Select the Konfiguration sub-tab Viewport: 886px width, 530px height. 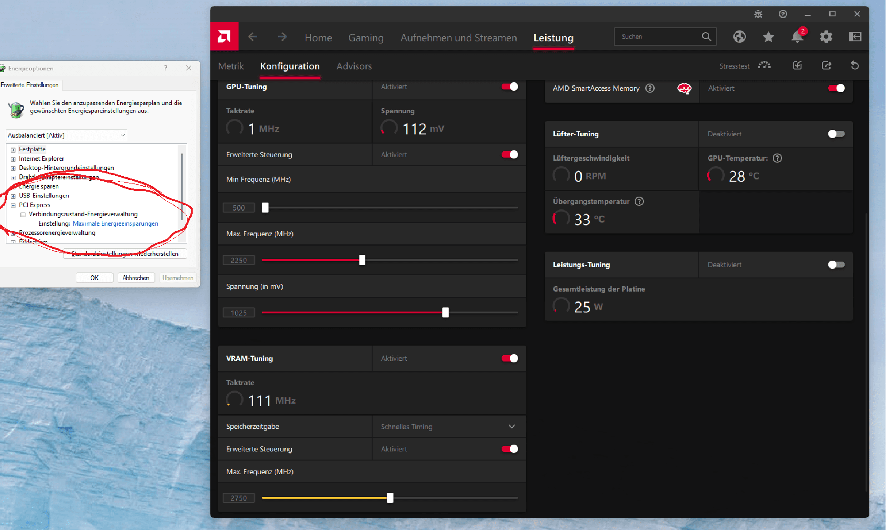click(x=290, y=66)
